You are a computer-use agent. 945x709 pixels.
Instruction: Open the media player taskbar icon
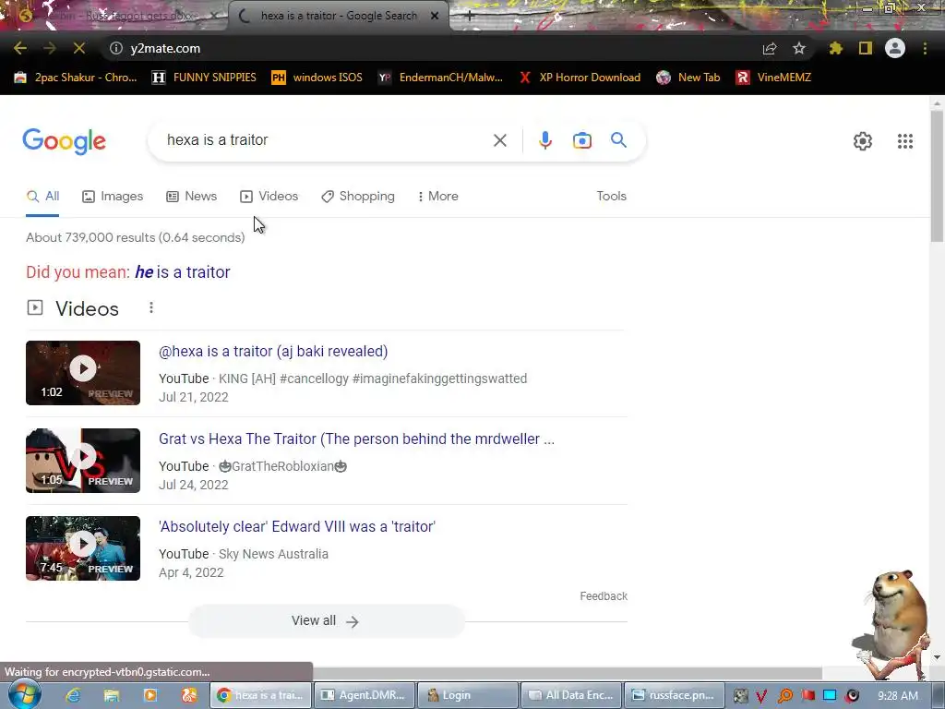pyautogui.click(x=150, y=695)
